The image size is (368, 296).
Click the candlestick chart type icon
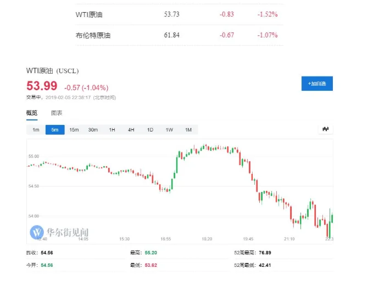[x=326, y=129]
